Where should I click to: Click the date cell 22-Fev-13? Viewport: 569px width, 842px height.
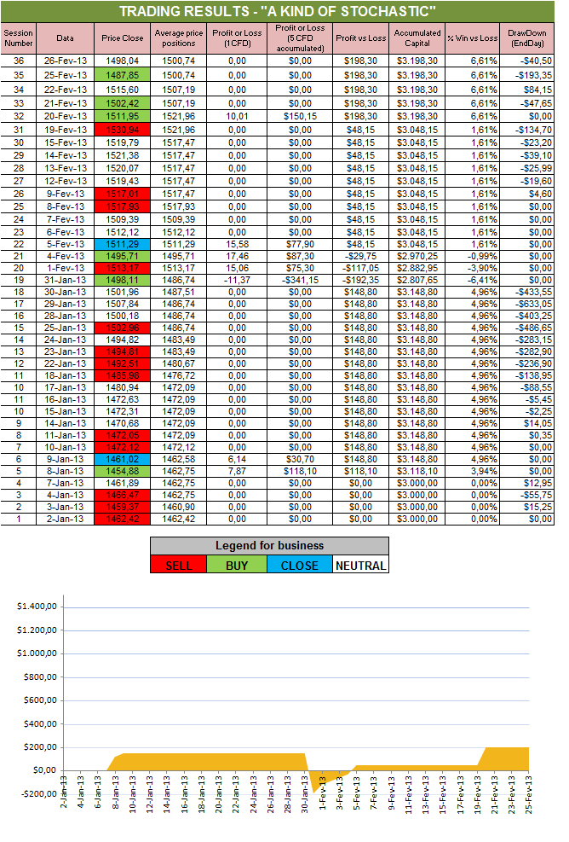65,90
